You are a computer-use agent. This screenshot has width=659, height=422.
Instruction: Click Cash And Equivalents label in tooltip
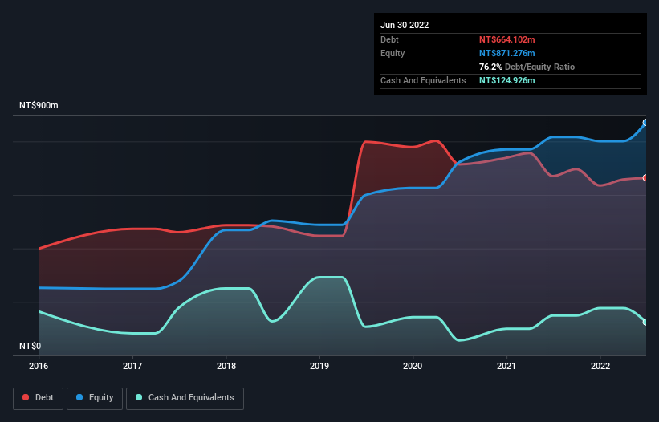point(423,80)
